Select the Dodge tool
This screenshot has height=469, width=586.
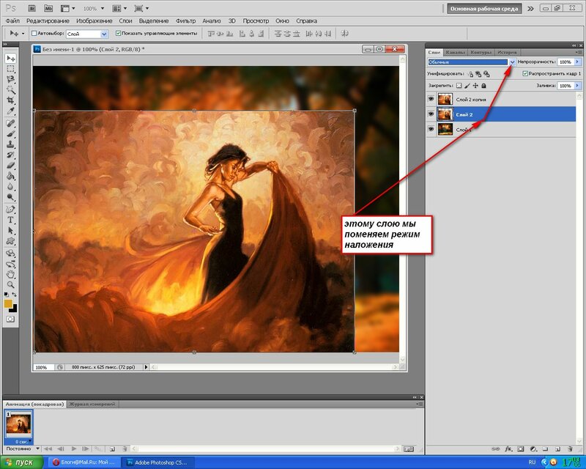[x=10, y=196]
